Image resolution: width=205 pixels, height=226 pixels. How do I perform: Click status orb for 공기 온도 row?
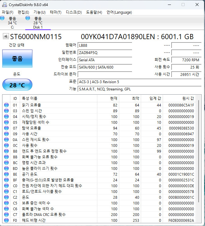tap(6, 174)
